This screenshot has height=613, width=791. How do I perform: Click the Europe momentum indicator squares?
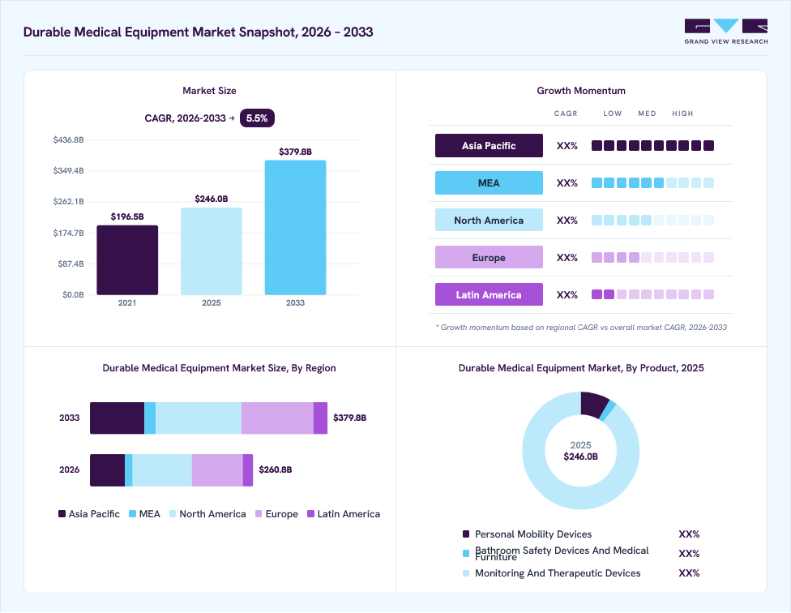652,258
